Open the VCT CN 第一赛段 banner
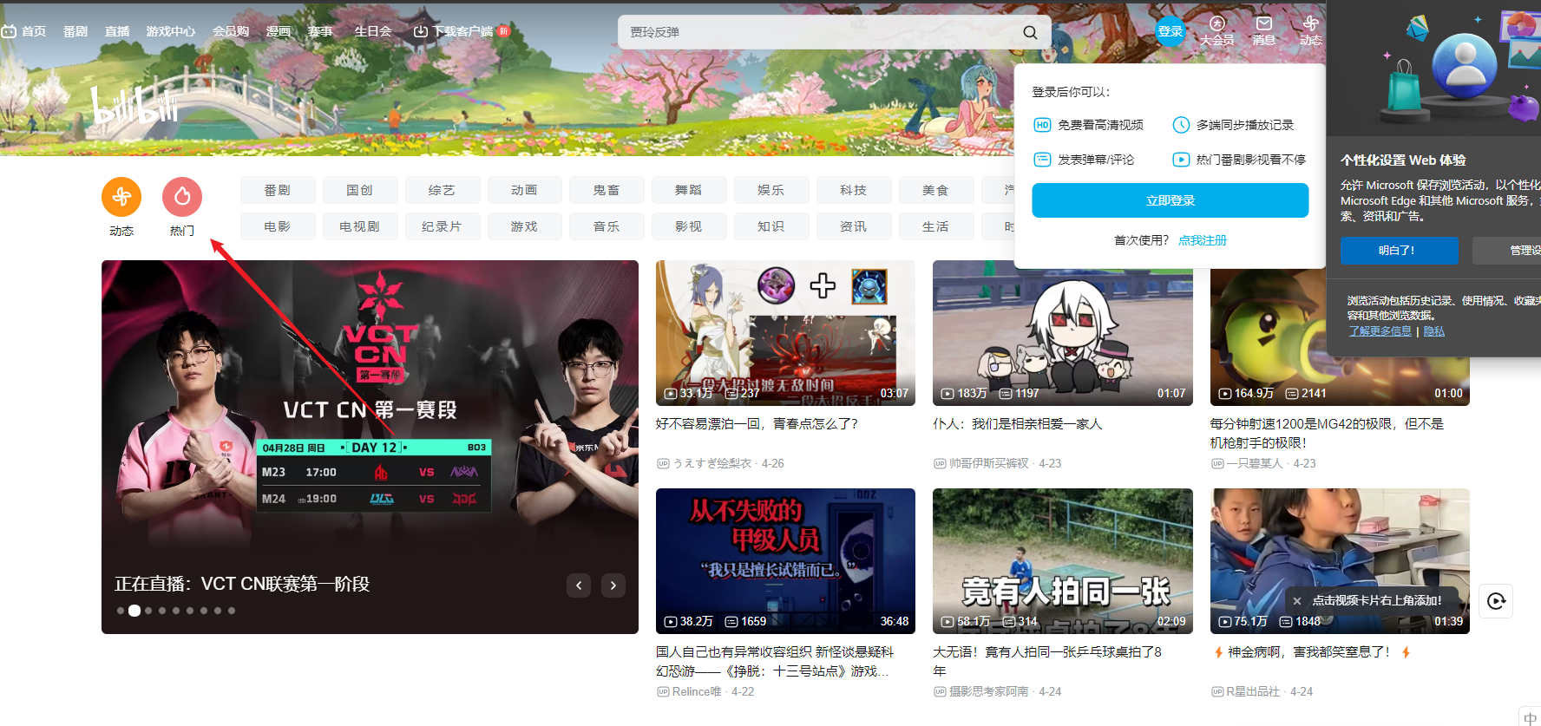 tap(370, 447)
